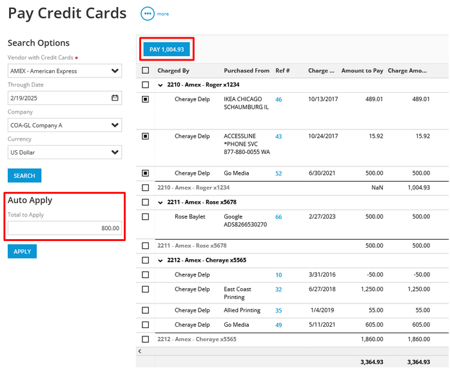Sort by the Charged By column header

(x=173, y=70)
